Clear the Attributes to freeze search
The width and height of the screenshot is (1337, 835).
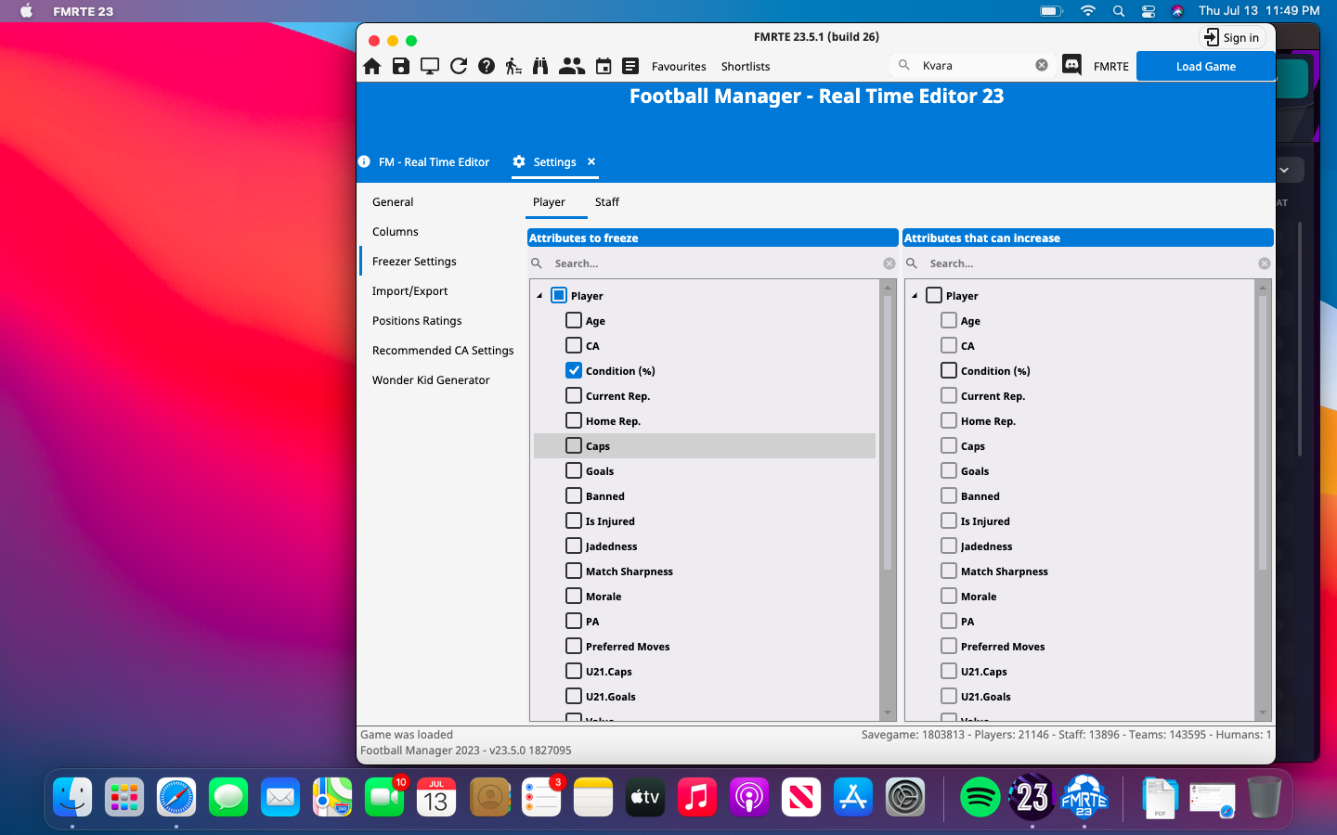pyautogui.click(x=889, y=263)
